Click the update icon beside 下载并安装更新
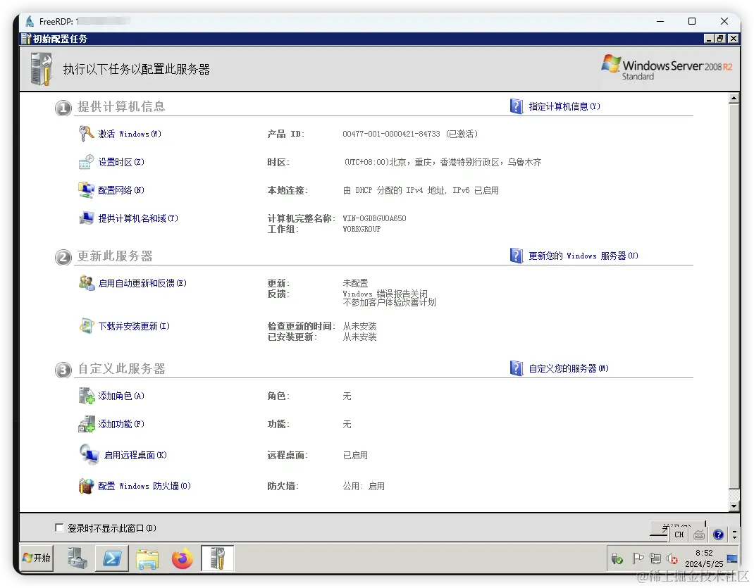Image resolution: width=754 pixels, height=588 pixels. (x=86, y=326)
